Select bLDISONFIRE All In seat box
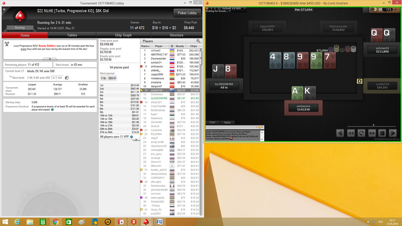 224,85
